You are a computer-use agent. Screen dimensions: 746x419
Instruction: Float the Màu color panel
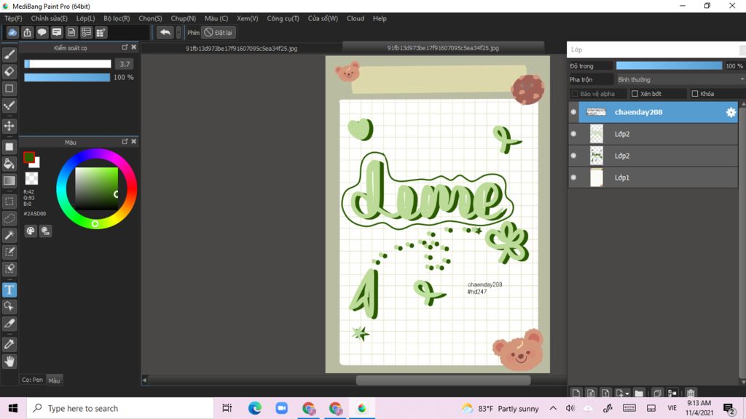tap(125, 142)
